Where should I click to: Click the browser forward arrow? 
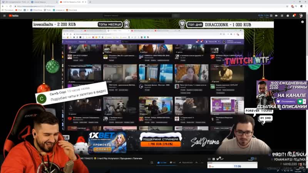[x=7, y=6]
